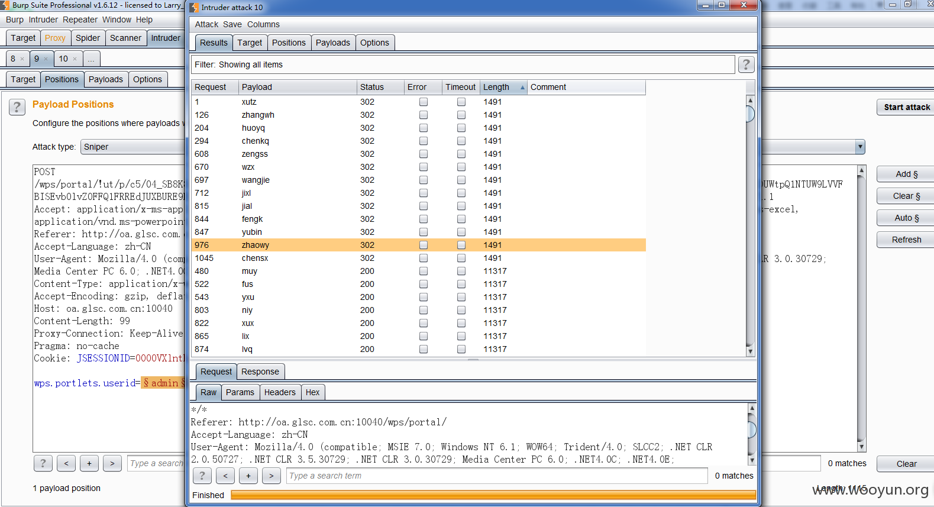Click the results table vertical scrollbar thumb
934x507 pixels.
pos(750,114)
